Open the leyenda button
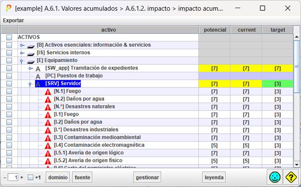Image resolution: width=301 pixels, height=187 pixels. point(214,177)
